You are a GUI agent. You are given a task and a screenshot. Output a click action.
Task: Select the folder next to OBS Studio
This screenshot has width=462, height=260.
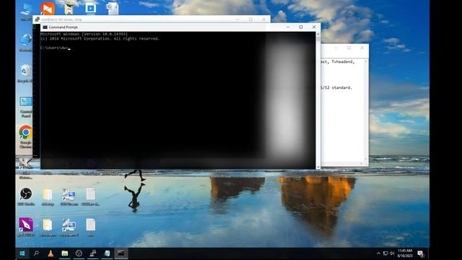tap(48, 196)
